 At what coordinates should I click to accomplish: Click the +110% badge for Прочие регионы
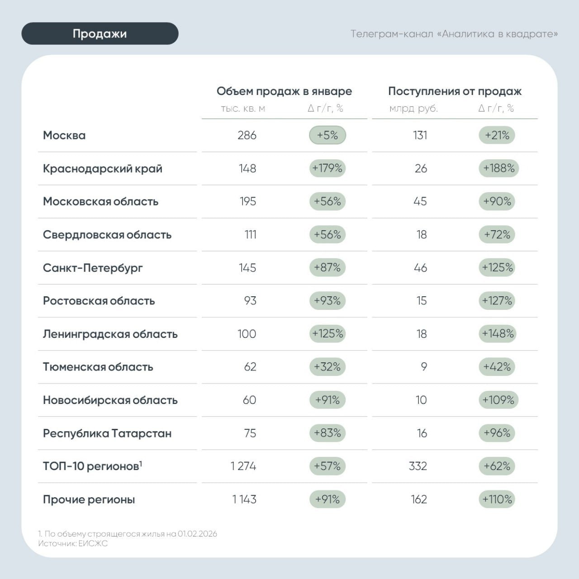tap(497, 499)
